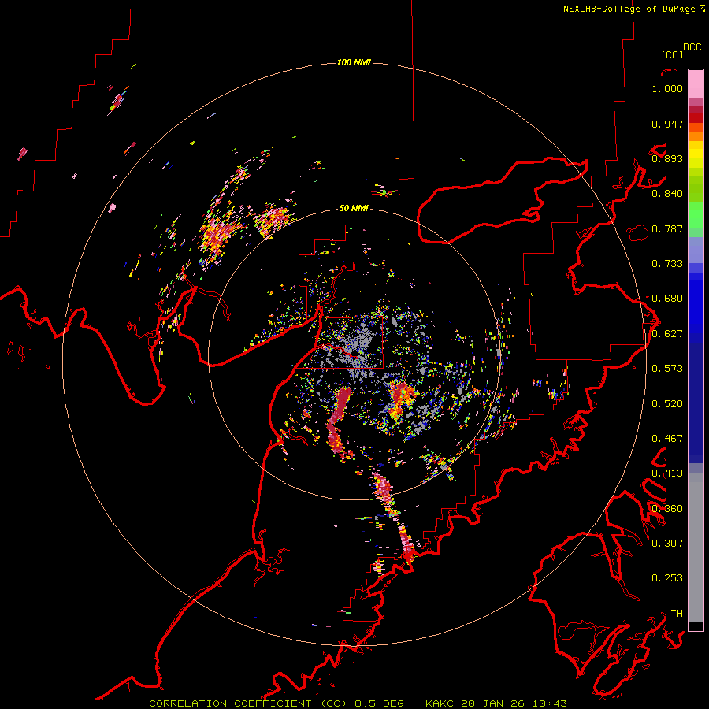
Task: Click the 0.573 legend value
Action: pos(667,369)
